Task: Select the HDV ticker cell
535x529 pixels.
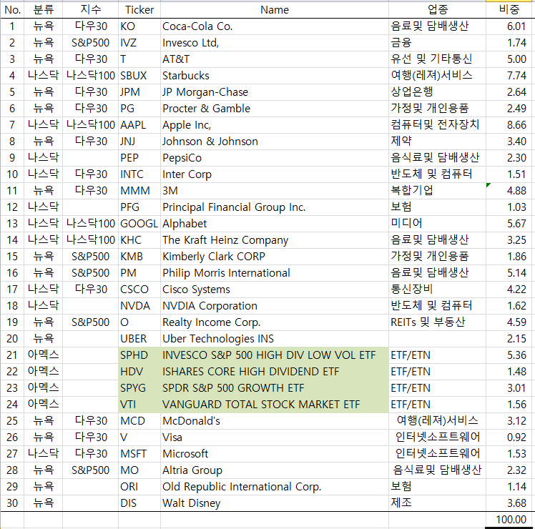Action: tap(139, 372)
